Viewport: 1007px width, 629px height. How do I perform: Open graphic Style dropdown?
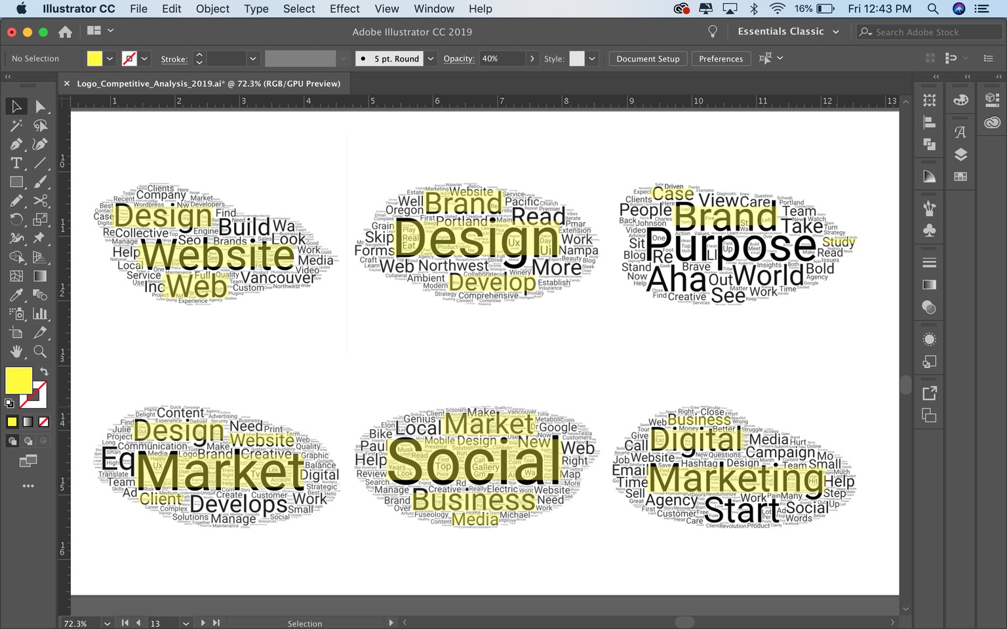pos(592,58)
